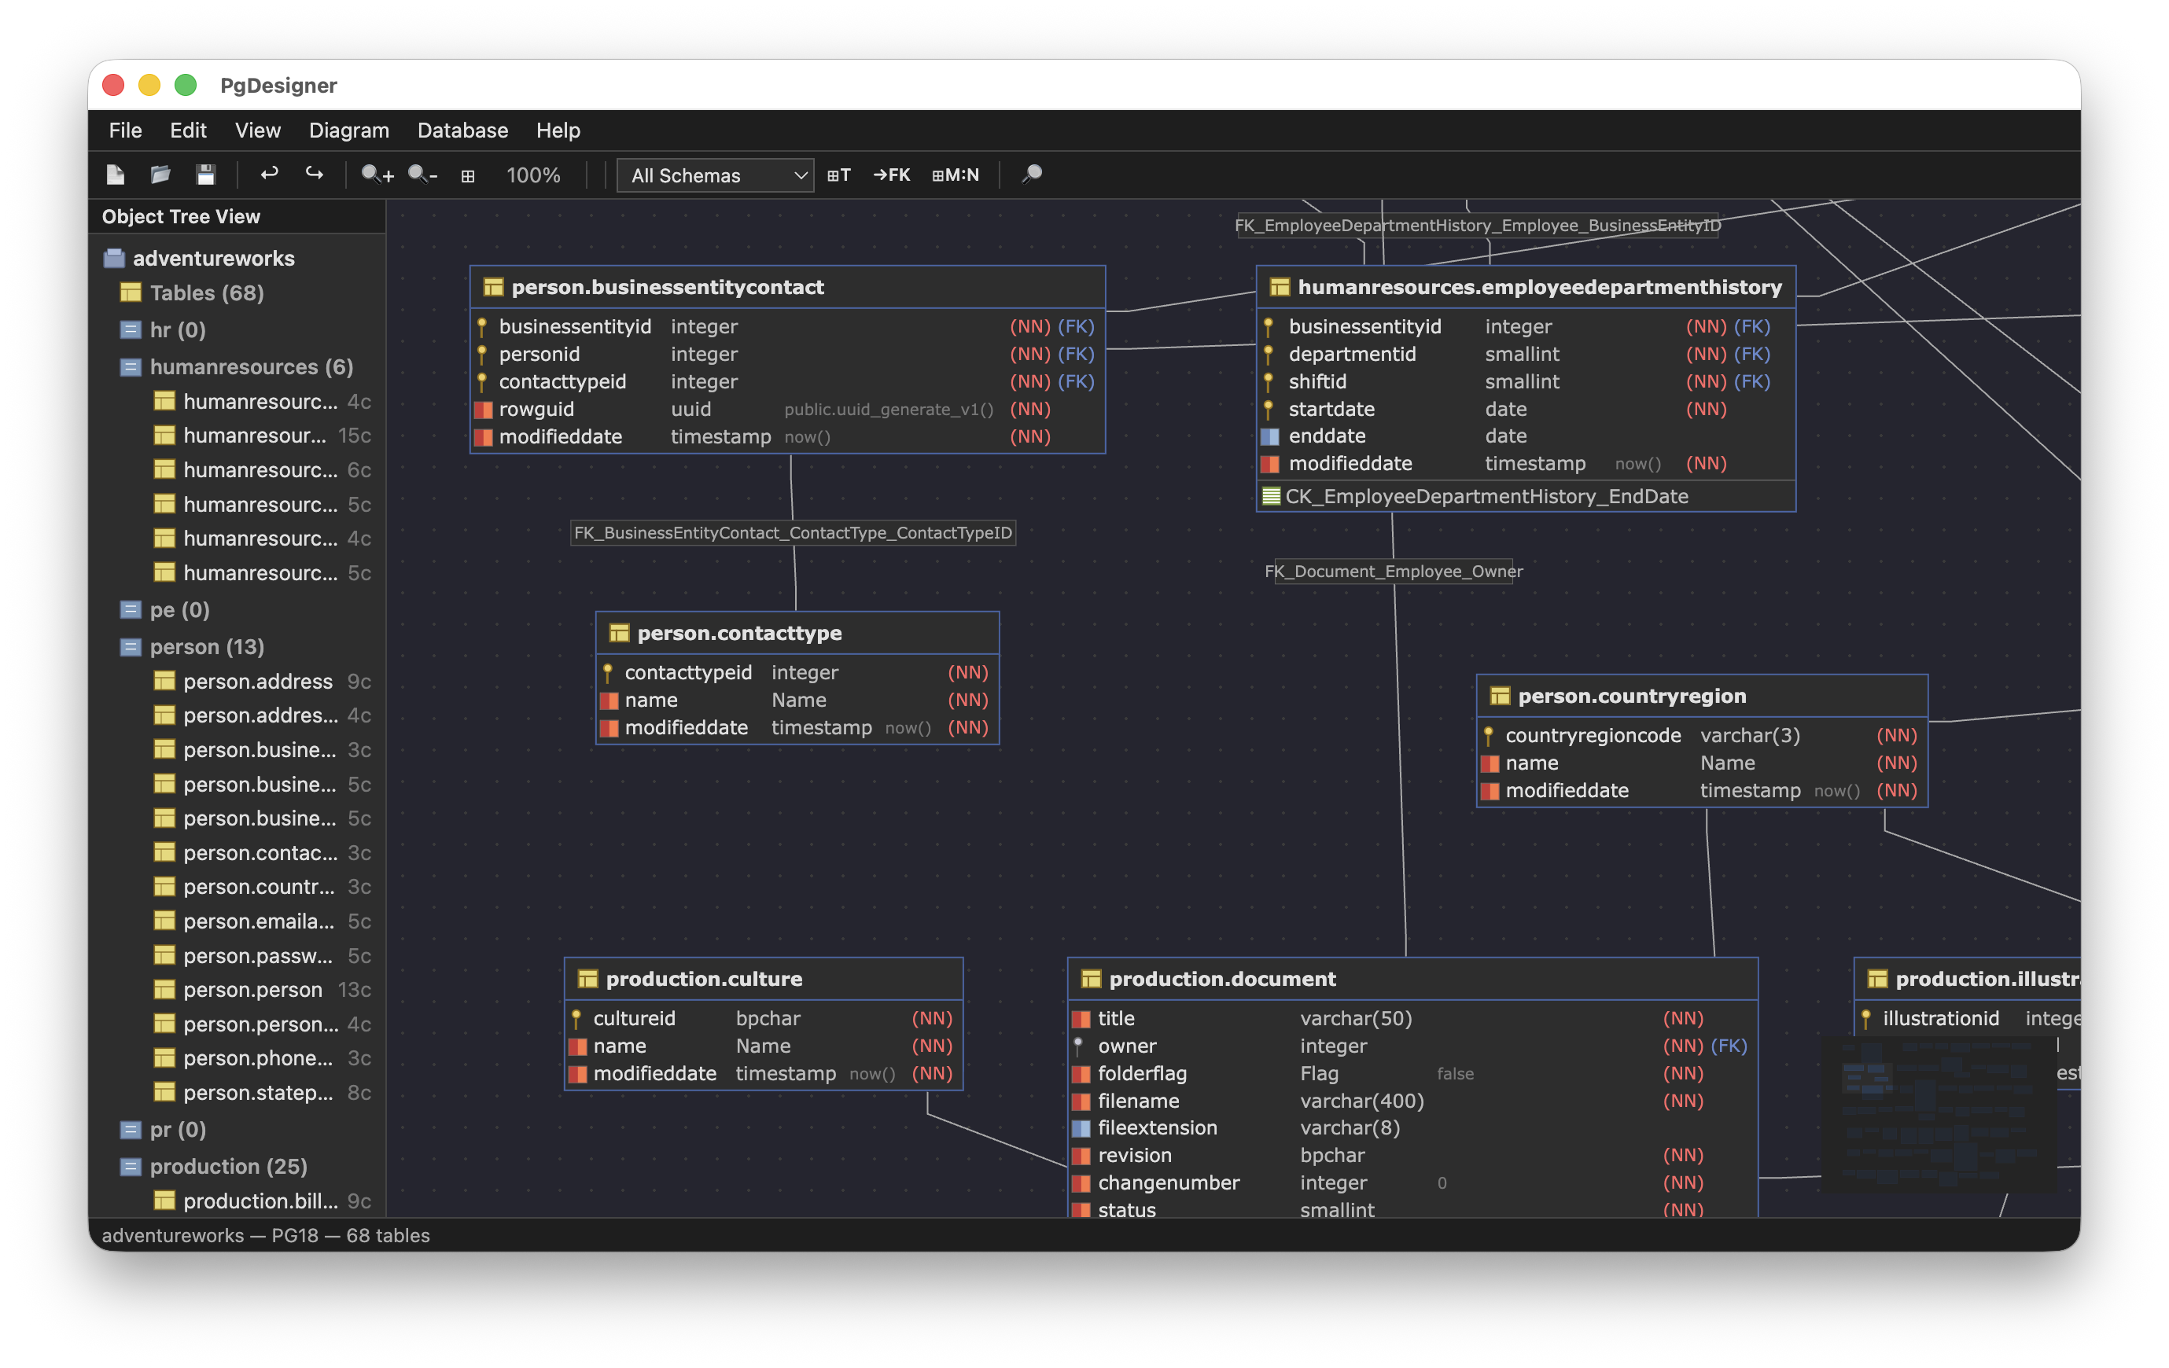Open an existing diagram file

click(160, 174)
